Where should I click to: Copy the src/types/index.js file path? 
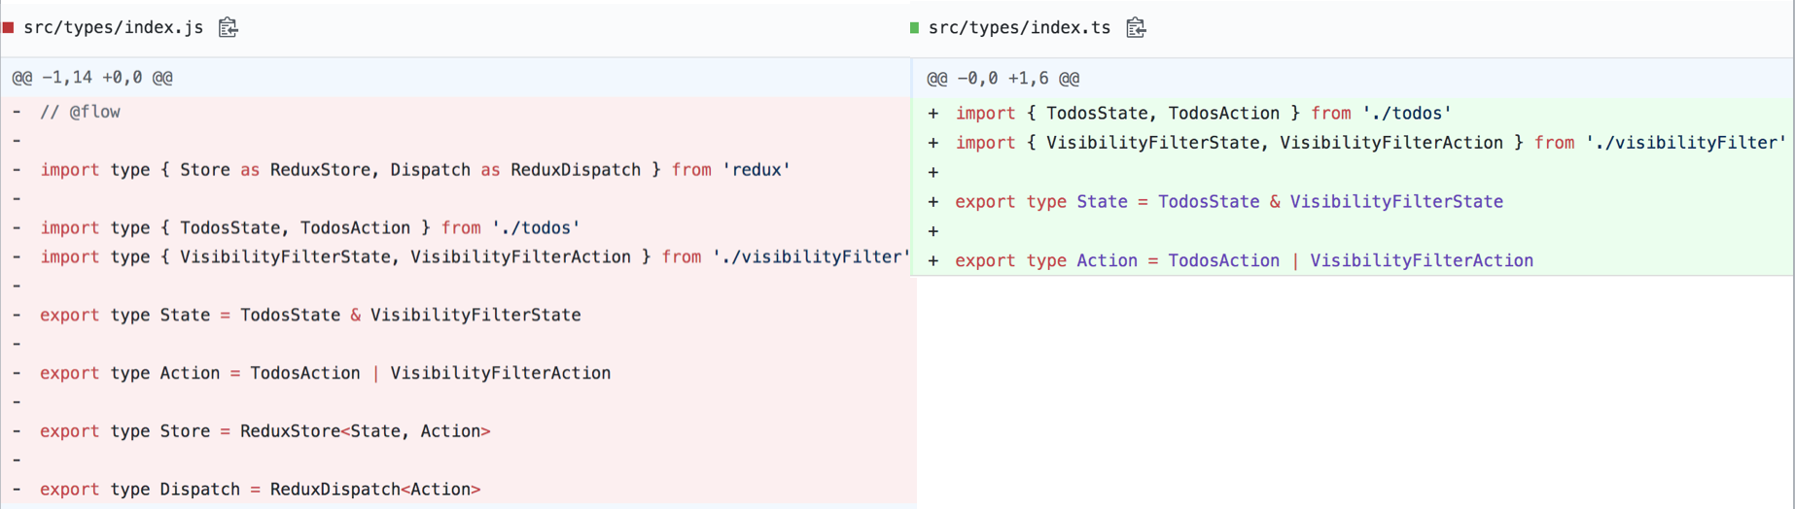click(x=229, y=27)
